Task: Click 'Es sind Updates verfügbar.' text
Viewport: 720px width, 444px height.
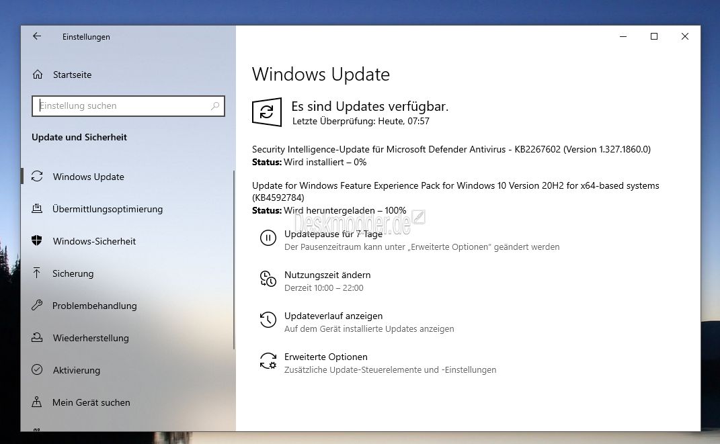Action: (370, 106)
